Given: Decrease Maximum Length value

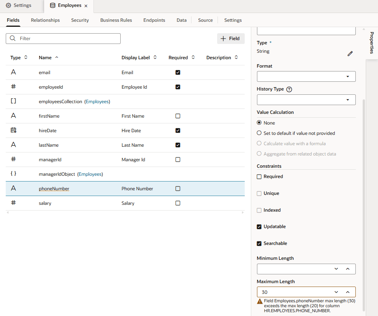Looking at the screenshot, I should (336, 292).
